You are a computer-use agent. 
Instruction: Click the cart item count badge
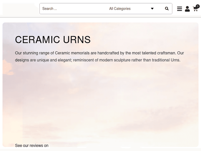click(198, 6)
